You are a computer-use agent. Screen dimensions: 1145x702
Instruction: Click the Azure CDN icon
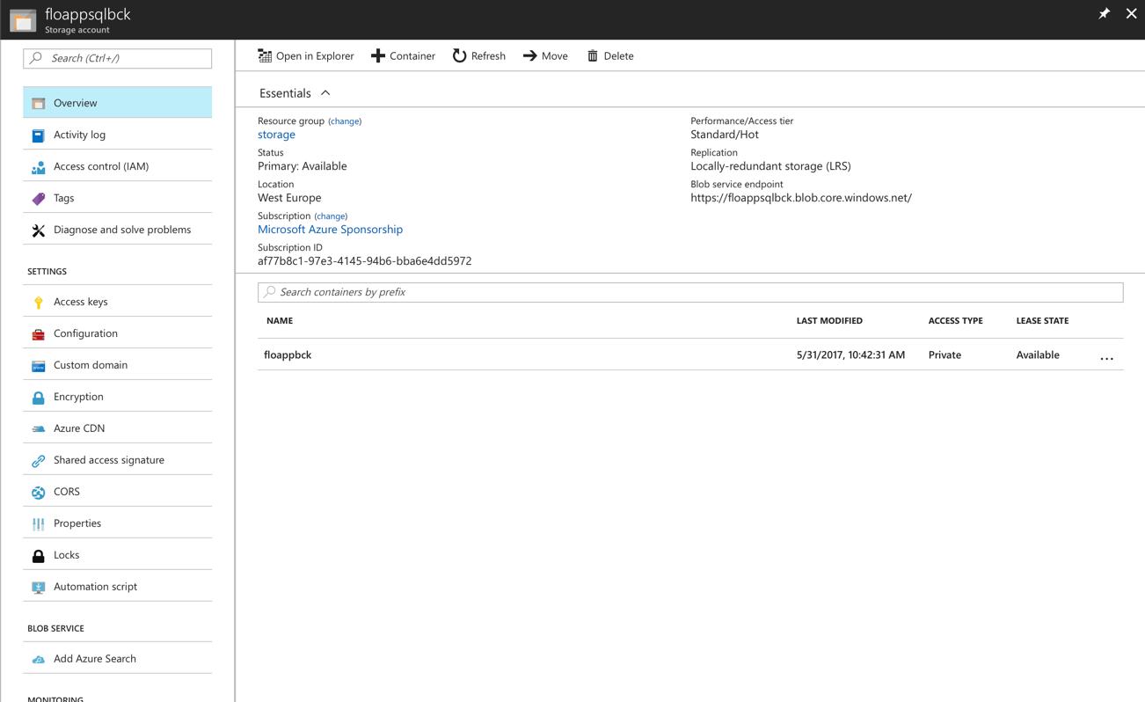(x=39, y=428)
